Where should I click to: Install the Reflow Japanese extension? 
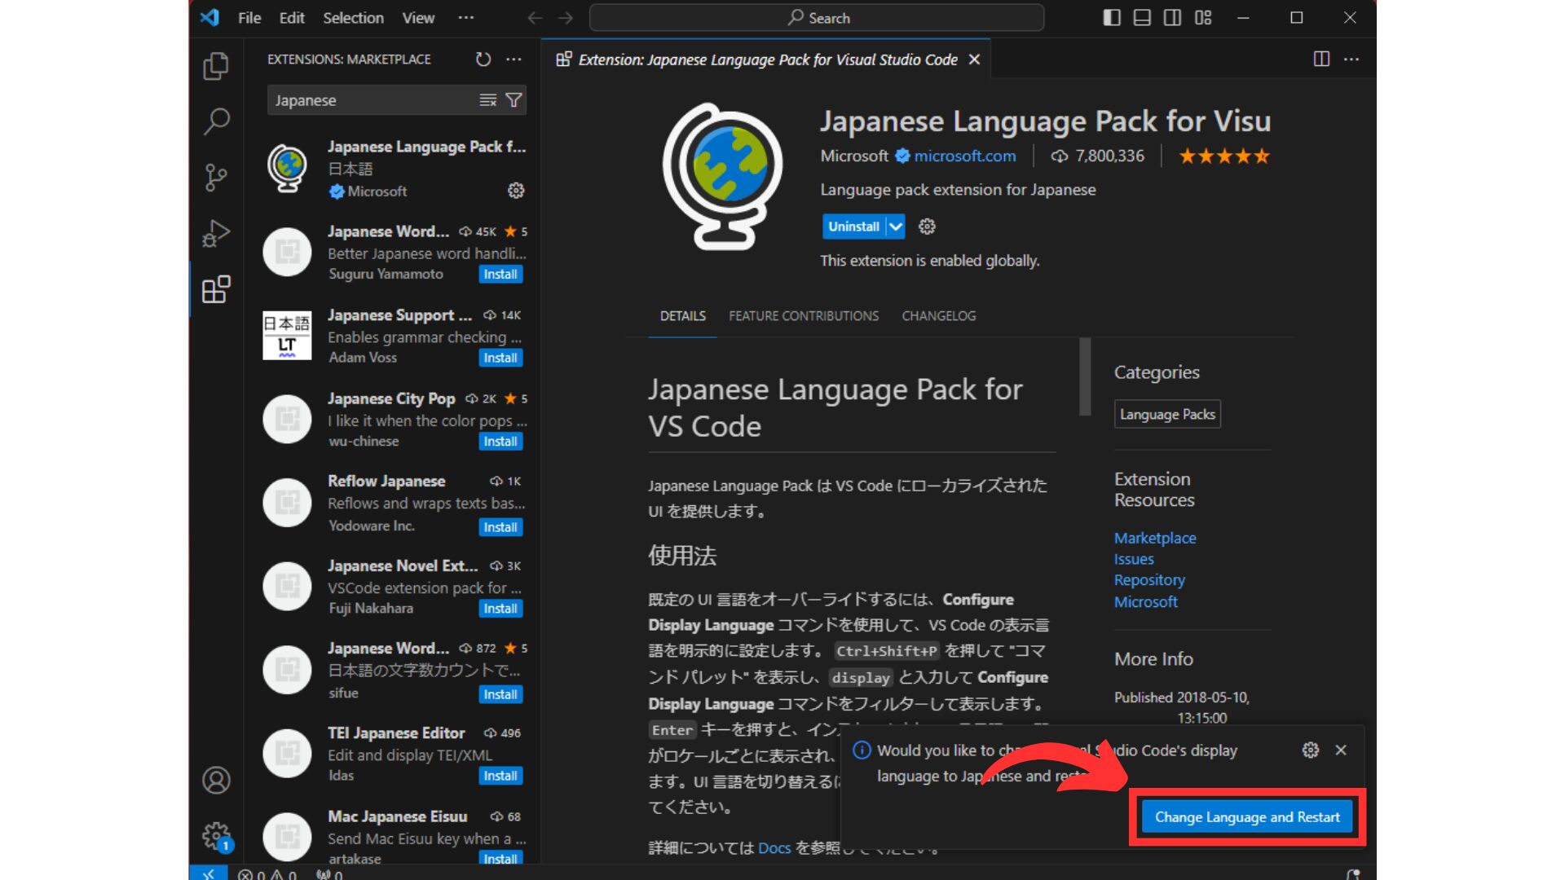[500, 527]
